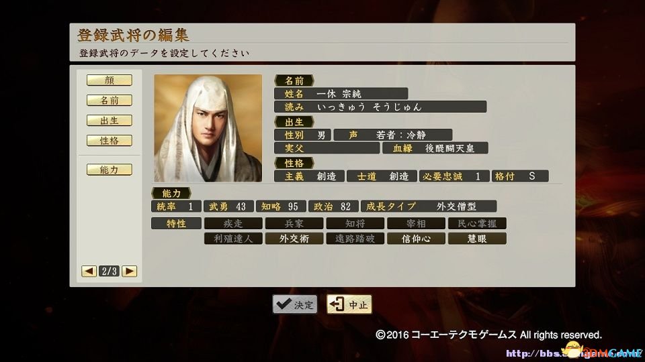The width and height of the screenshot is (645, 362).
Task: Open the 顔 (face) section
Action: (110, 80)
